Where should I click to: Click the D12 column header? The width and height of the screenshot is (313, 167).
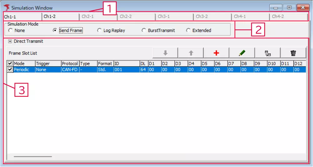pyautogui.click(x=300, y=63)
